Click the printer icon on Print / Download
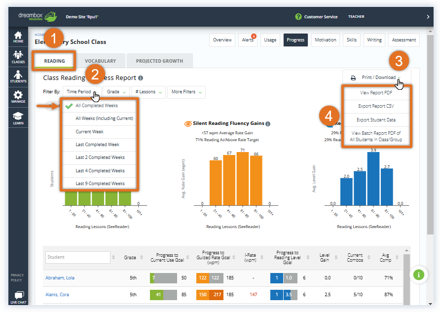Screen dimensions: 440x312 pyautogui.click(x=353, y=77)
